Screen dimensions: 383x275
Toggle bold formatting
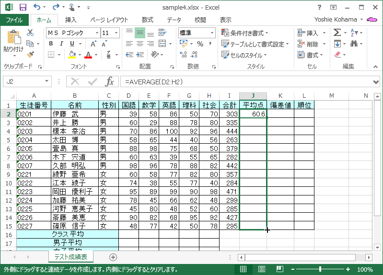click(51, 44)
